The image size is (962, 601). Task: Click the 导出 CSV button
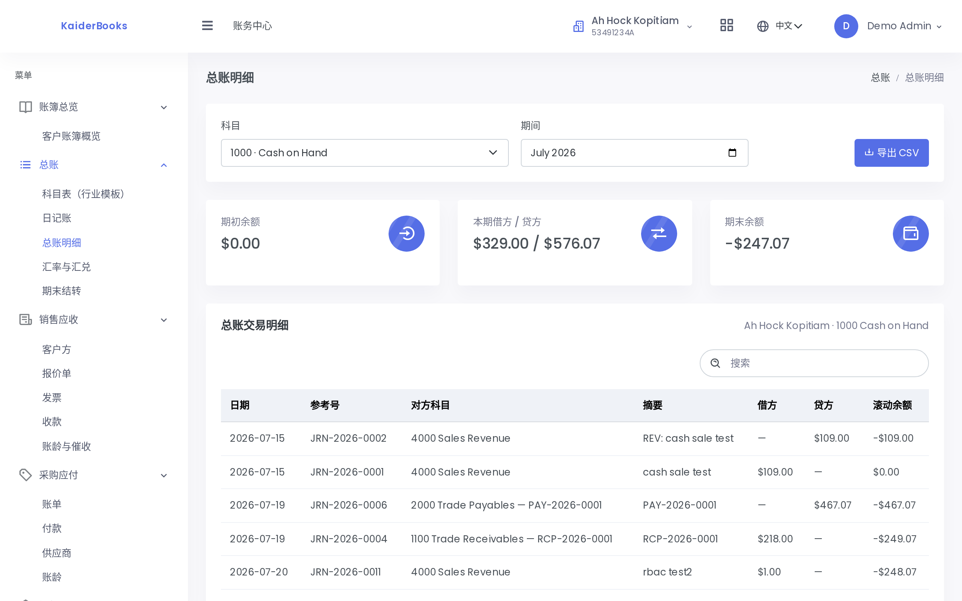point(891,153)
